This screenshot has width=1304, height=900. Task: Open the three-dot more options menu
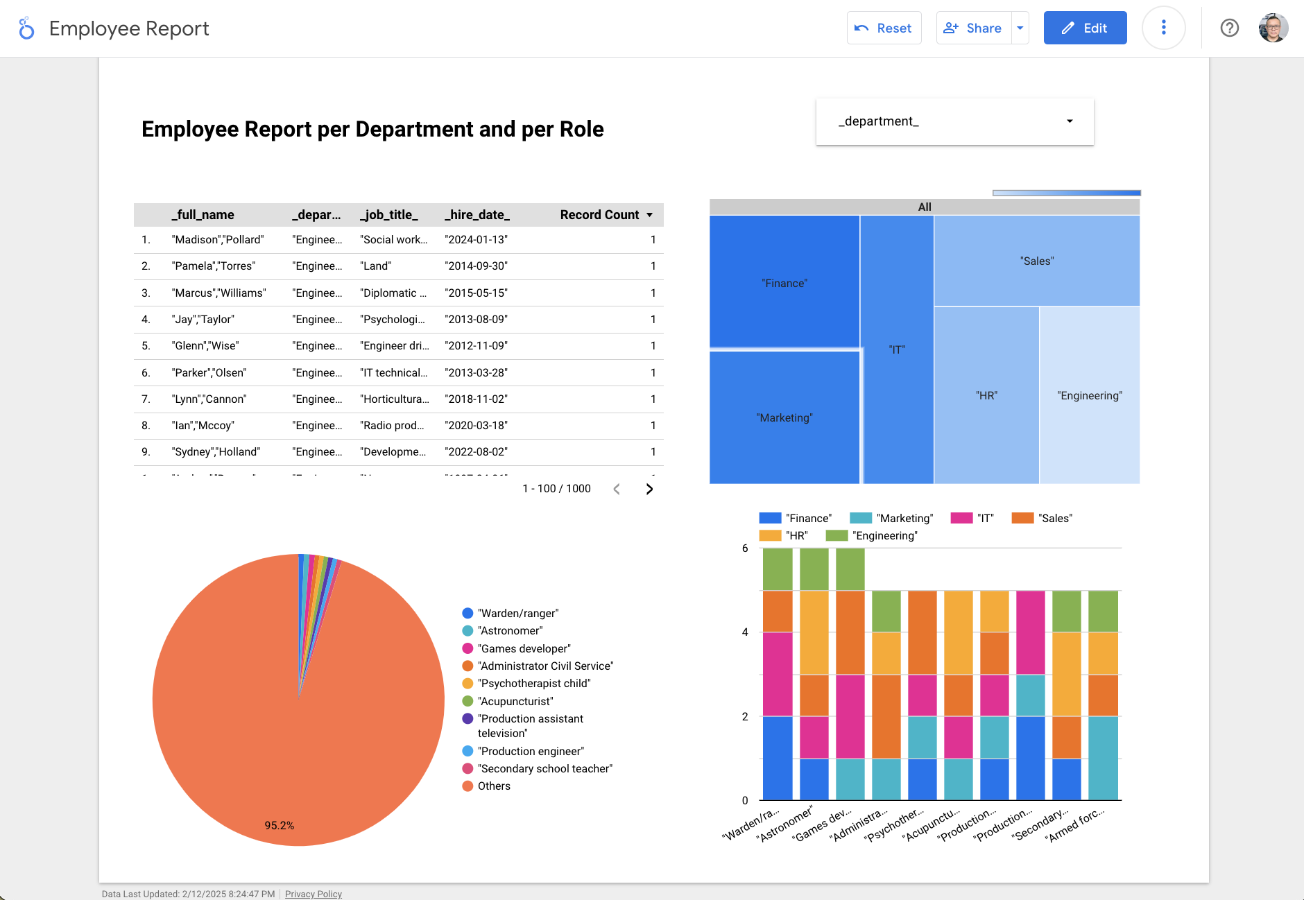[x=1163, y=28]
